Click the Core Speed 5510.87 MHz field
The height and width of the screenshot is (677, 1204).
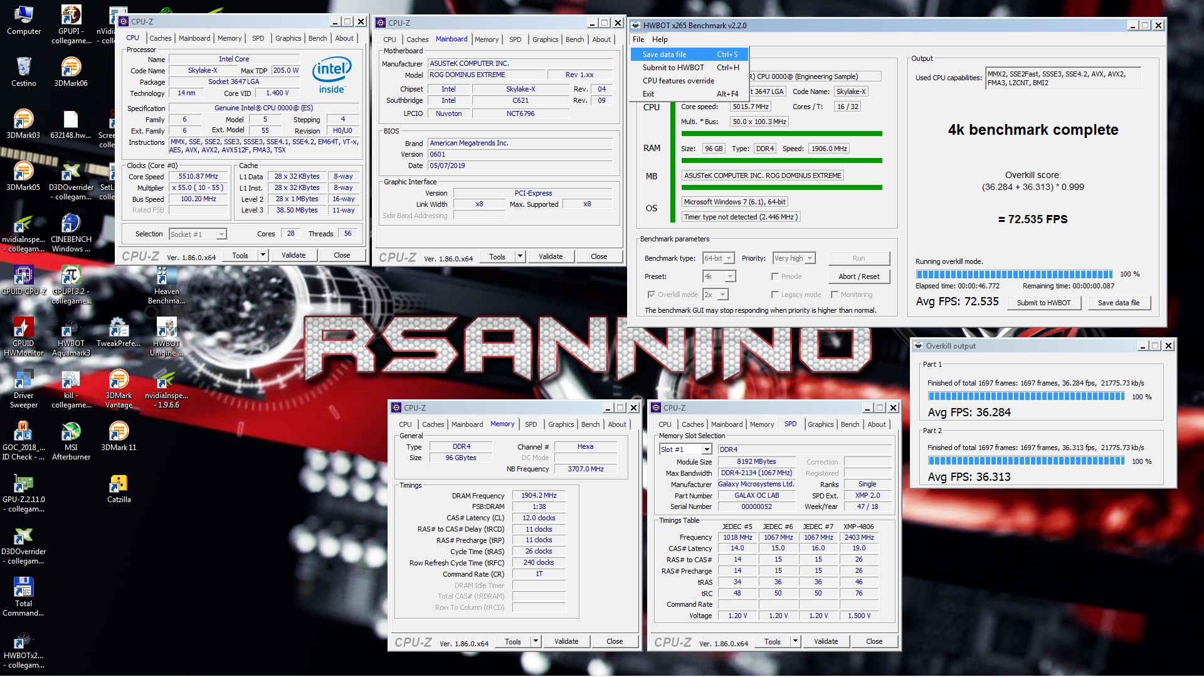pos(198,177)
